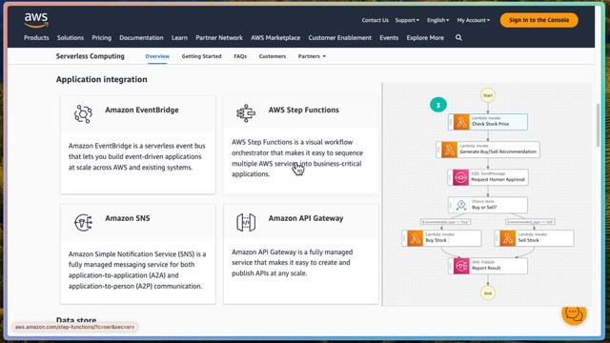Screen dimensions: 610x343
Task: Click the Amazon SNS icon
Action: coord(83,222)
